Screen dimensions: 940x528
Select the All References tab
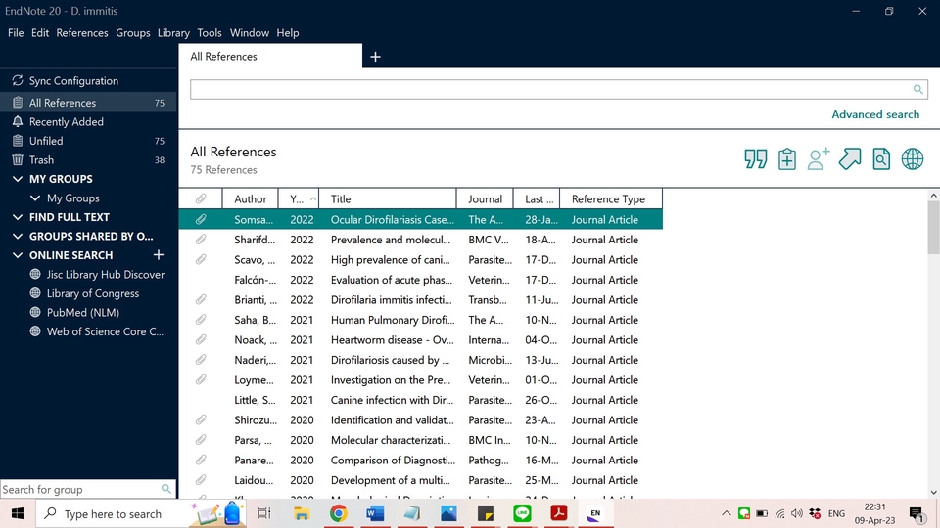[x=270, y=57]
